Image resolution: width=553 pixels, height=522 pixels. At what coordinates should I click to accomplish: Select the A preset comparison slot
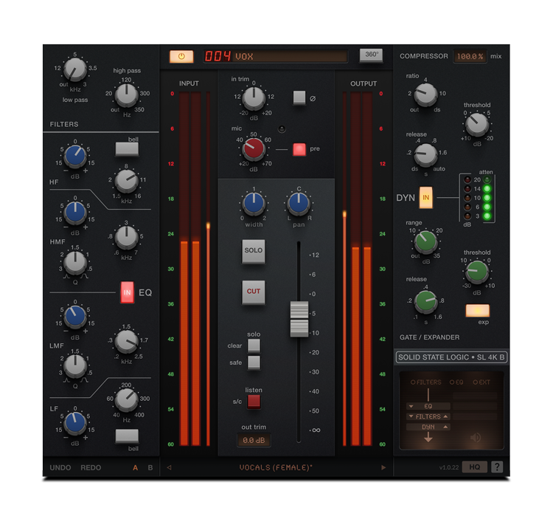coord(135,467)
